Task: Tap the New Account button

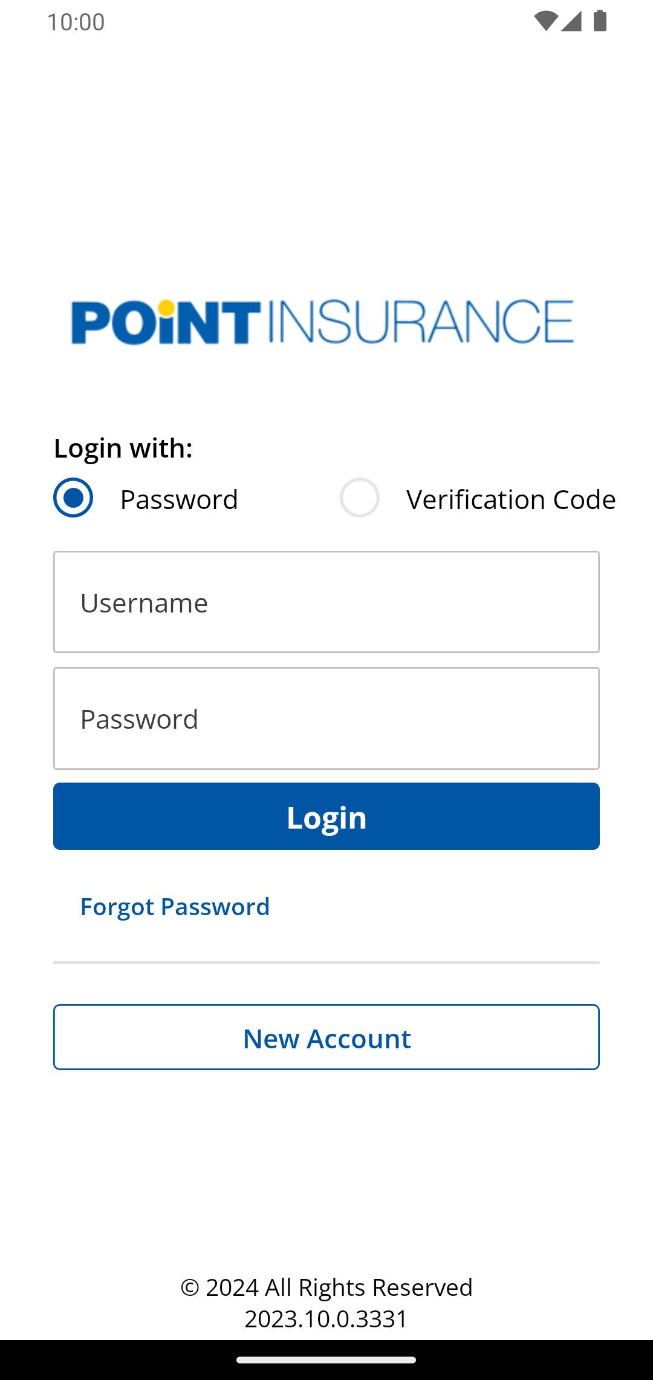Action: tap(326, 1037)
